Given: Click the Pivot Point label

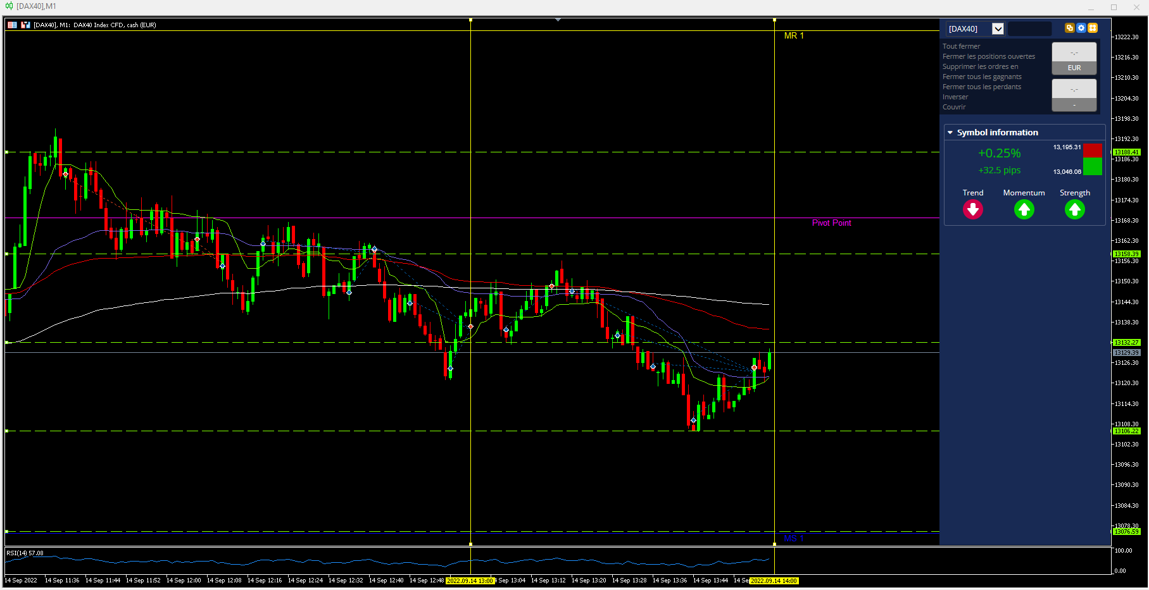Looking at the screenshot, I should pyautogui.click(x=831, y=223).
